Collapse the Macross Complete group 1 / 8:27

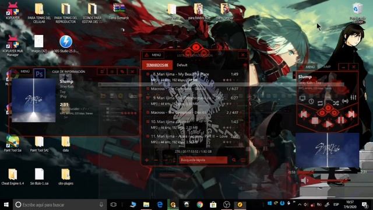[147, 89]
